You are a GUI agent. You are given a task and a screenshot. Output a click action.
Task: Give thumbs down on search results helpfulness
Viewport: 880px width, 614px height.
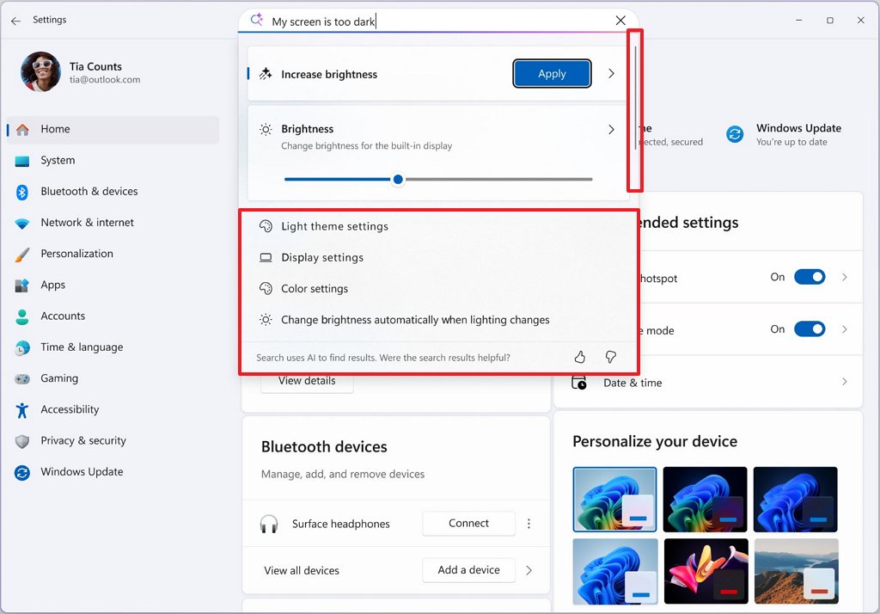610,356
